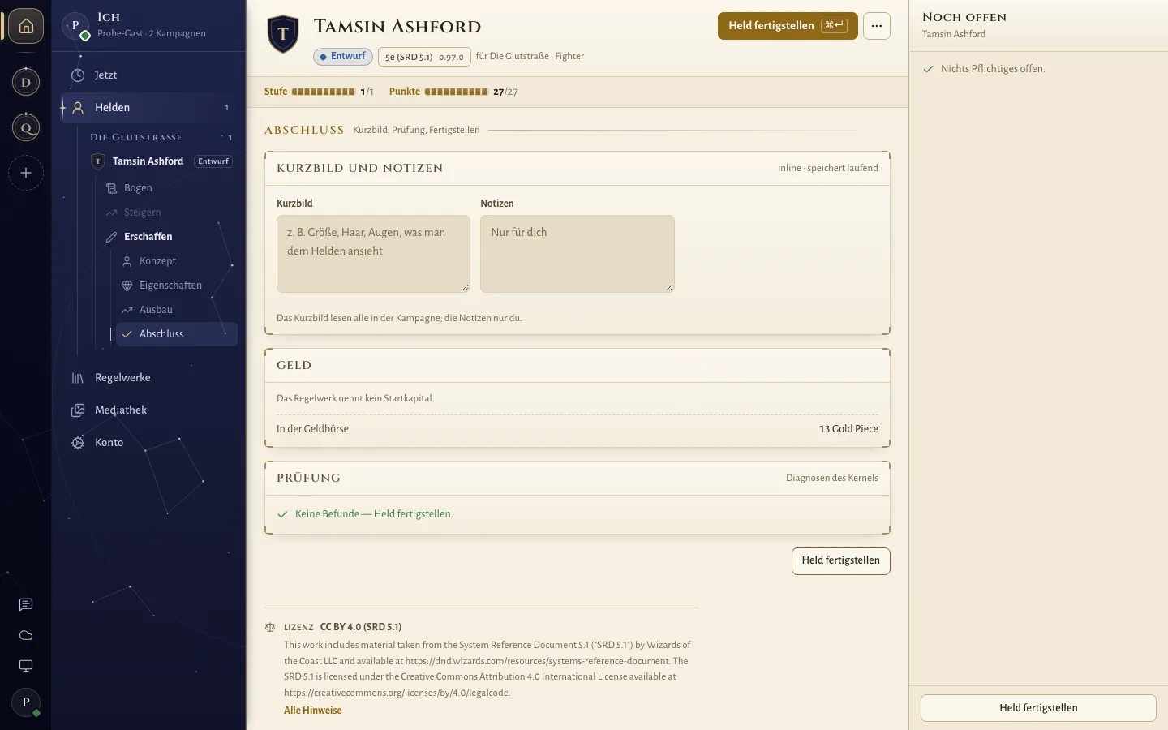Open the P profile avatar in the rail
The image size is (1168, 730).
coord(26,702)
